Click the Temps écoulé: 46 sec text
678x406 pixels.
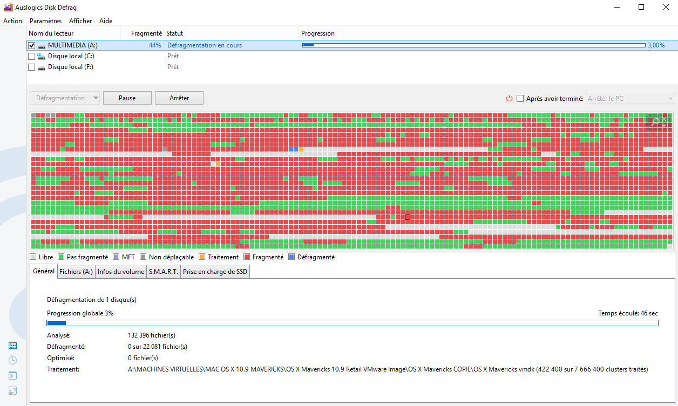click(628, 313)
